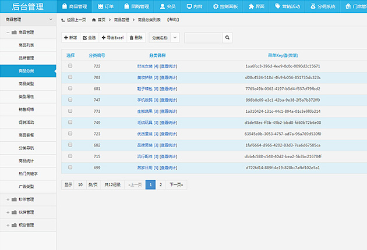This screenshot has height=250, width=367.
Task: Sort by 分类编号 column header
Action: pyautogui.click(x=97, y=56)
